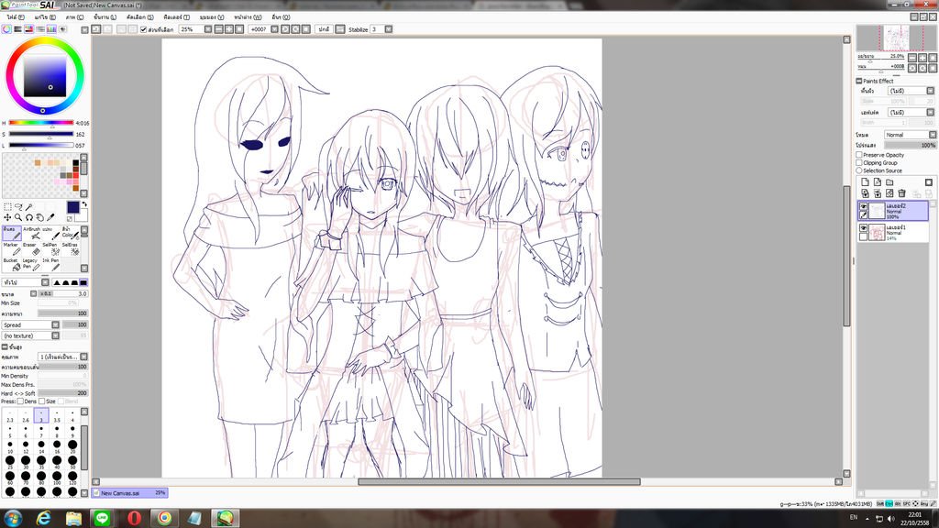The height and width of the screenshot is (528, 939).
Task: Open LINE app from taskbar
Action: click(103, 518)
